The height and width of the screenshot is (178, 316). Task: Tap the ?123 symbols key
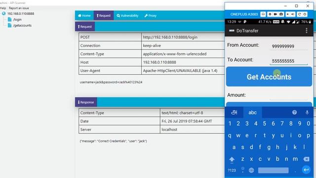232,170
